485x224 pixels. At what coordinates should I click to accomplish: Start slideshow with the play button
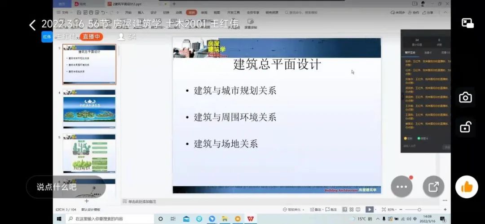(x=369, y=209)
